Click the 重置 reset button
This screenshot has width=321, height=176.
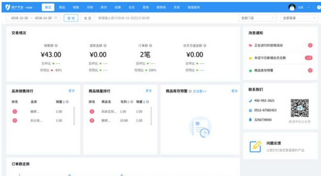tap(88, 18)
